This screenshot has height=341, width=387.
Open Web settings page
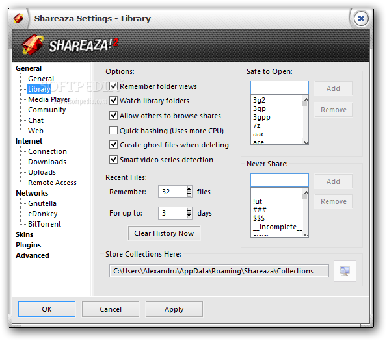pyautogui.click(x=36, y=131)
